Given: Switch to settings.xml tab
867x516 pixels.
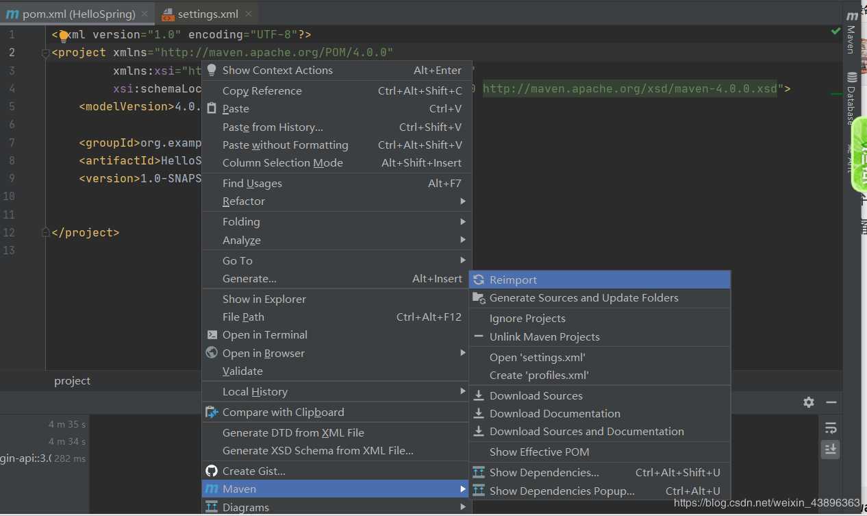Looking at the screenshot, I should point(208,14).
